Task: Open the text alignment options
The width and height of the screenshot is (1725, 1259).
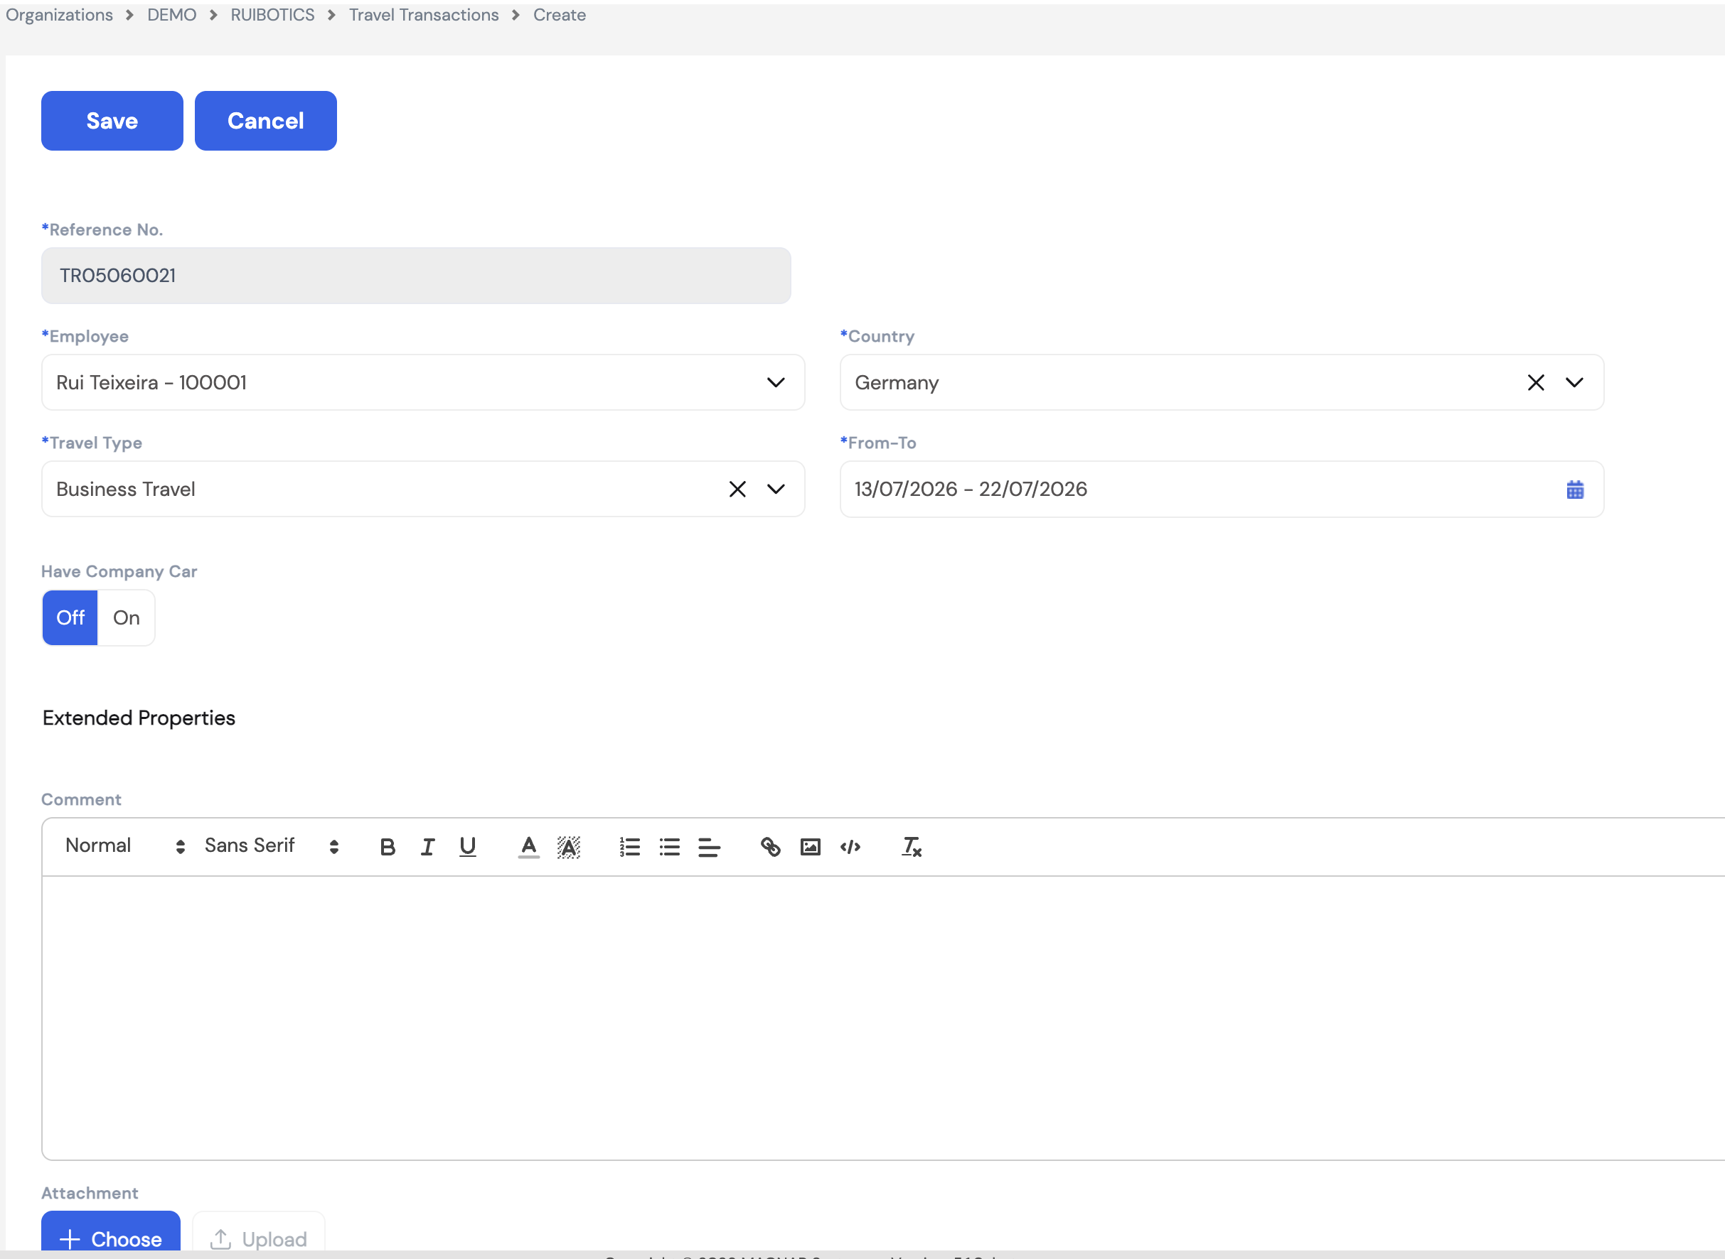Action: tap(709, 847)
